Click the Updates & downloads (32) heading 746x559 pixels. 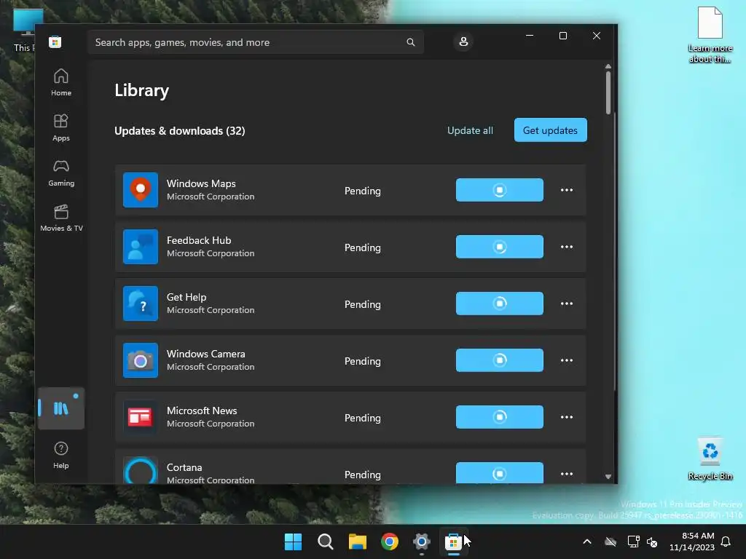(180, 131)
